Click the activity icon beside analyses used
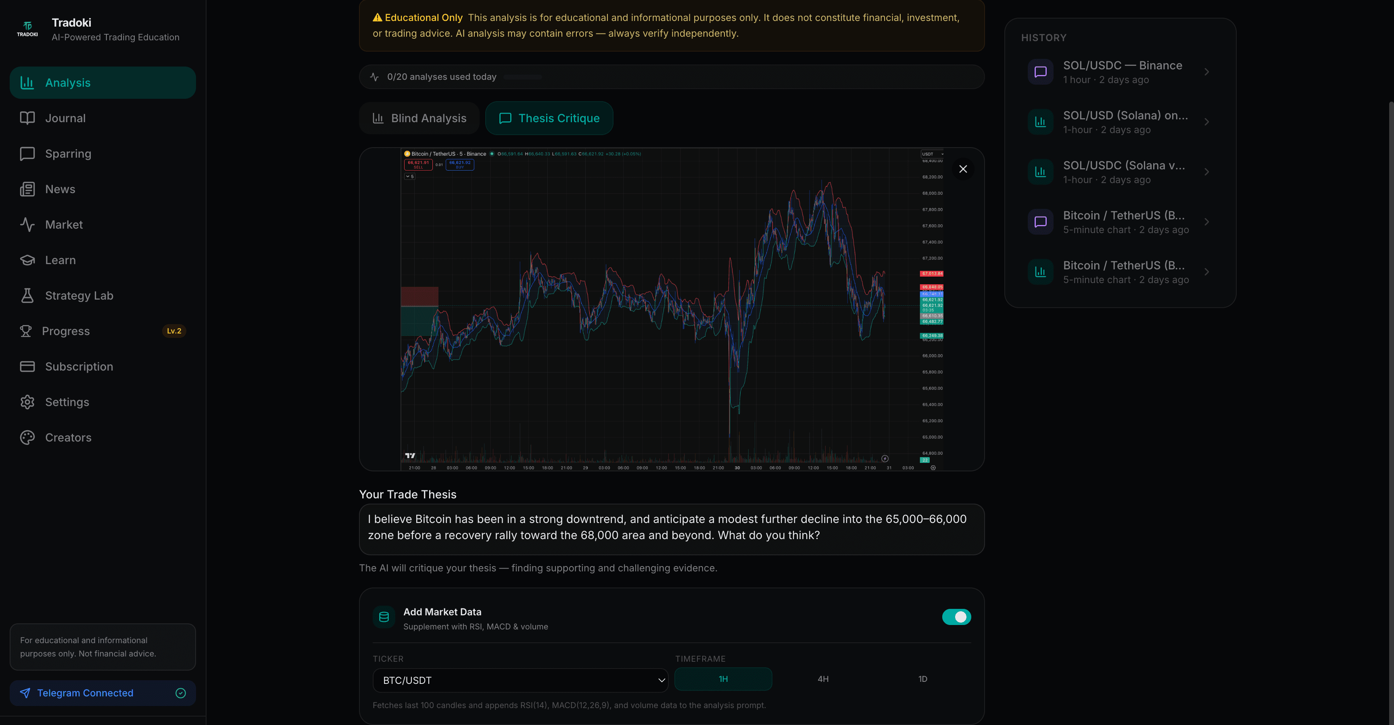This screenshot has height=725, width=1394. tap(374, 77)
